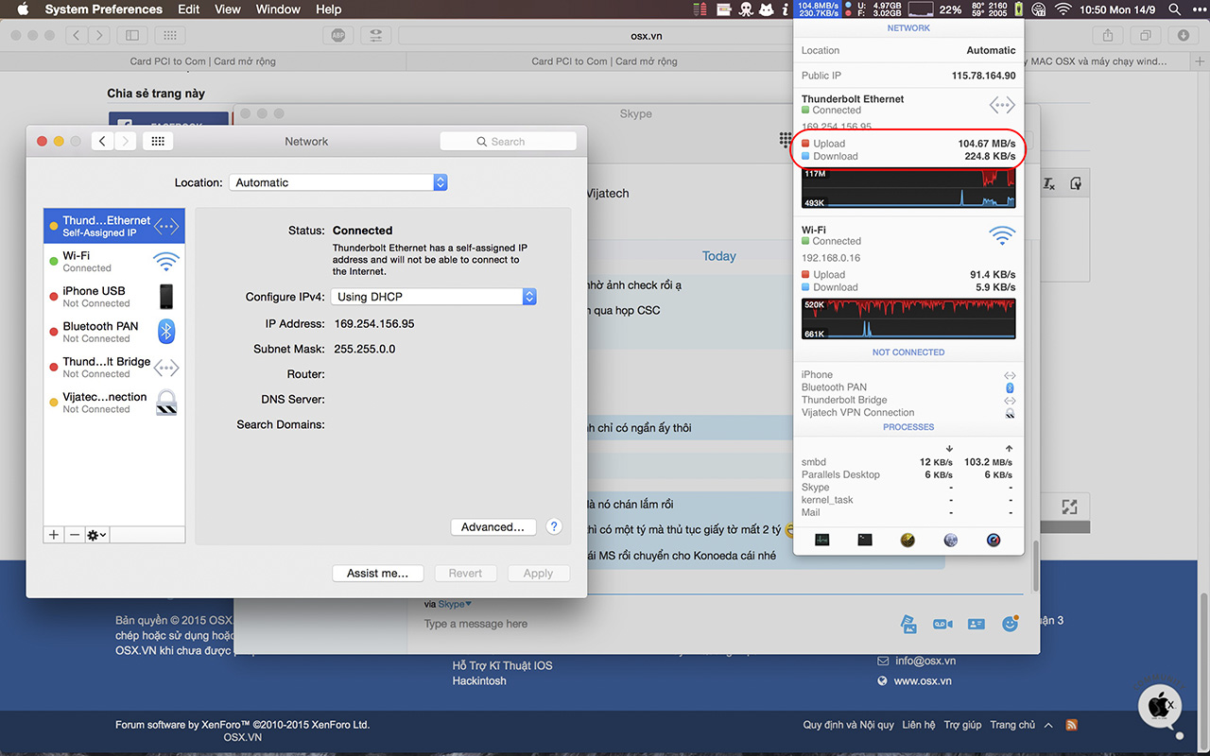Expand Configure IPv4 dropdown showing Using DHCP
Screen dimensions: 1210x756
pos(433,297)
